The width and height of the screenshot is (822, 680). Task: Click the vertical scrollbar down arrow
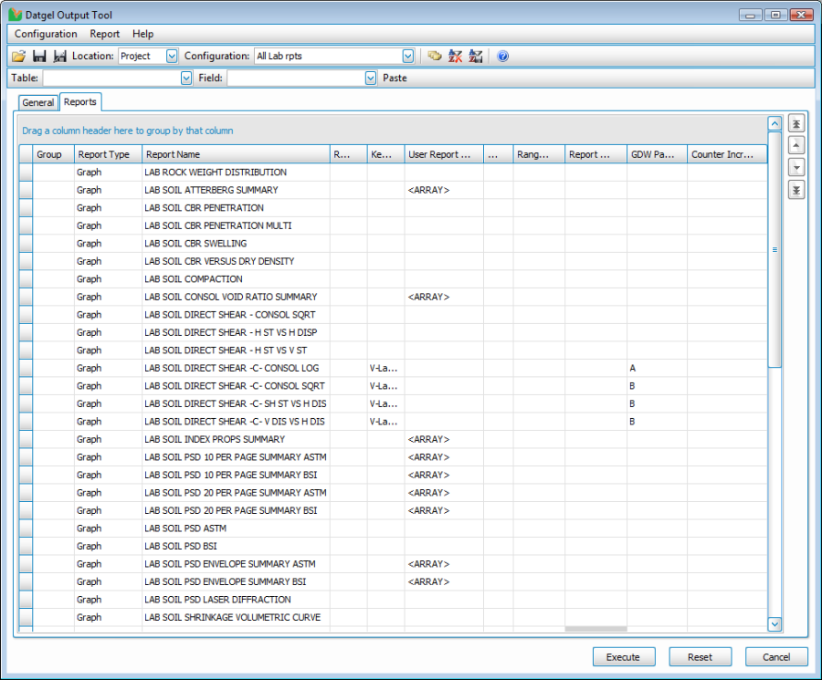click(x=775, y=624)
